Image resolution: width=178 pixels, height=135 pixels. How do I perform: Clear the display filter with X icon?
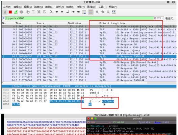[x=155, y=18]
